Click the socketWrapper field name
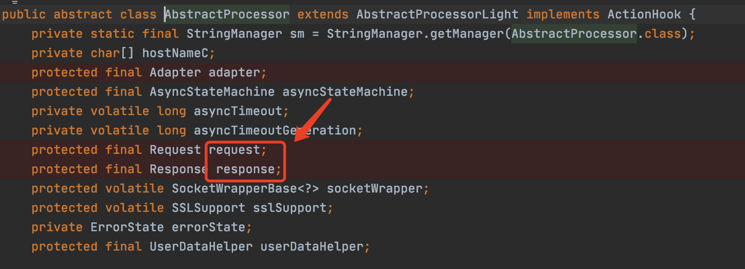Viewport: 745px width, 269px height. [x=374, y=189]
